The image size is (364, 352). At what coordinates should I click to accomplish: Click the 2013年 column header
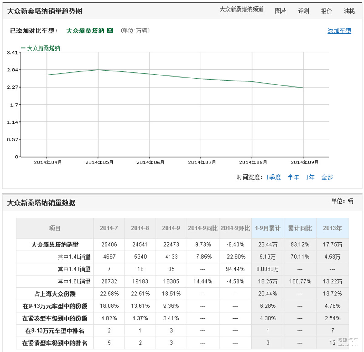click(332, 228)
